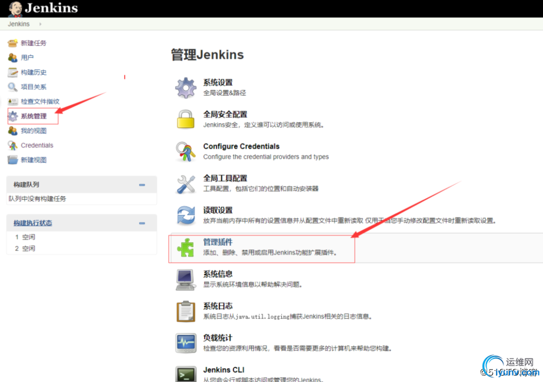Go to 构建历史 in the sidebar
543x382 pixels.
pos(34,72)
